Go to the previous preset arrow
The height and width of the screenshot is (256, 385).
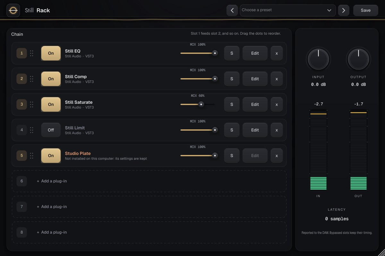(x=232, y=10)
